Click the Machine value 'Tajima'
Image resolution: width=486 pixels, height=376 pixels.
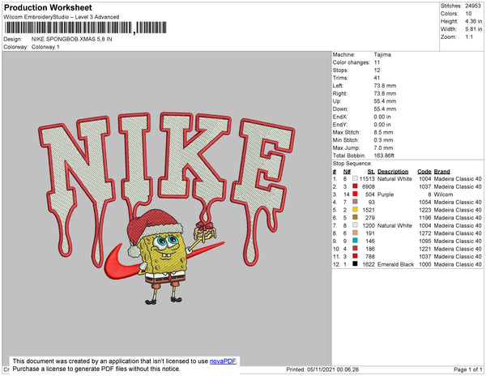point(382,54)
